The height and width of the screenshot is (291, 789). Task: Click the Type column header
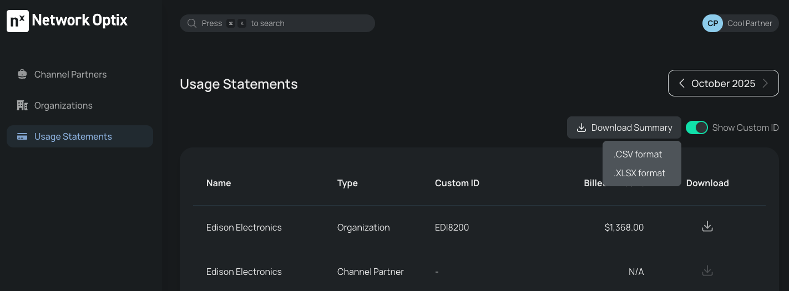coord(347,183)
